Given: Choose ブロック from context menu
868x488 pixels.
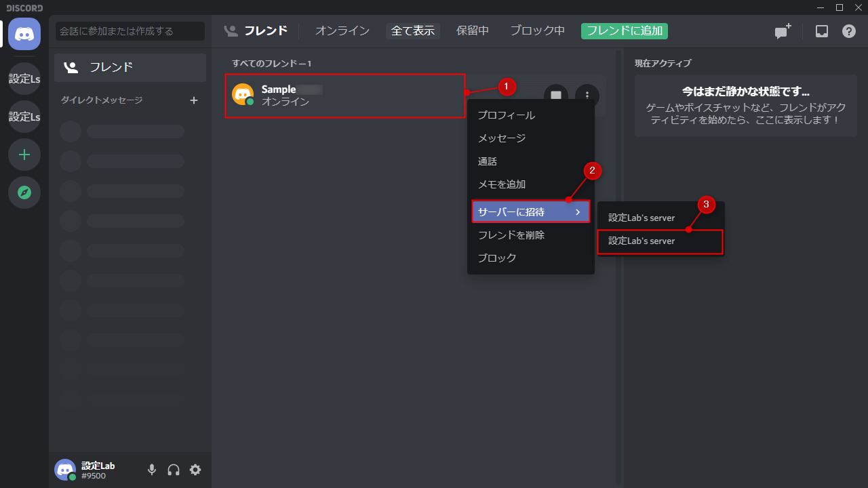Looking at the screenshot, I should (x=531, y=258).
